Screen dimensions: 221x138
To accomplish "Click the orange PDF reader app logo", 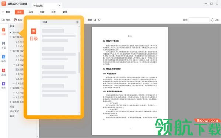I will click(x=4, y=4).
